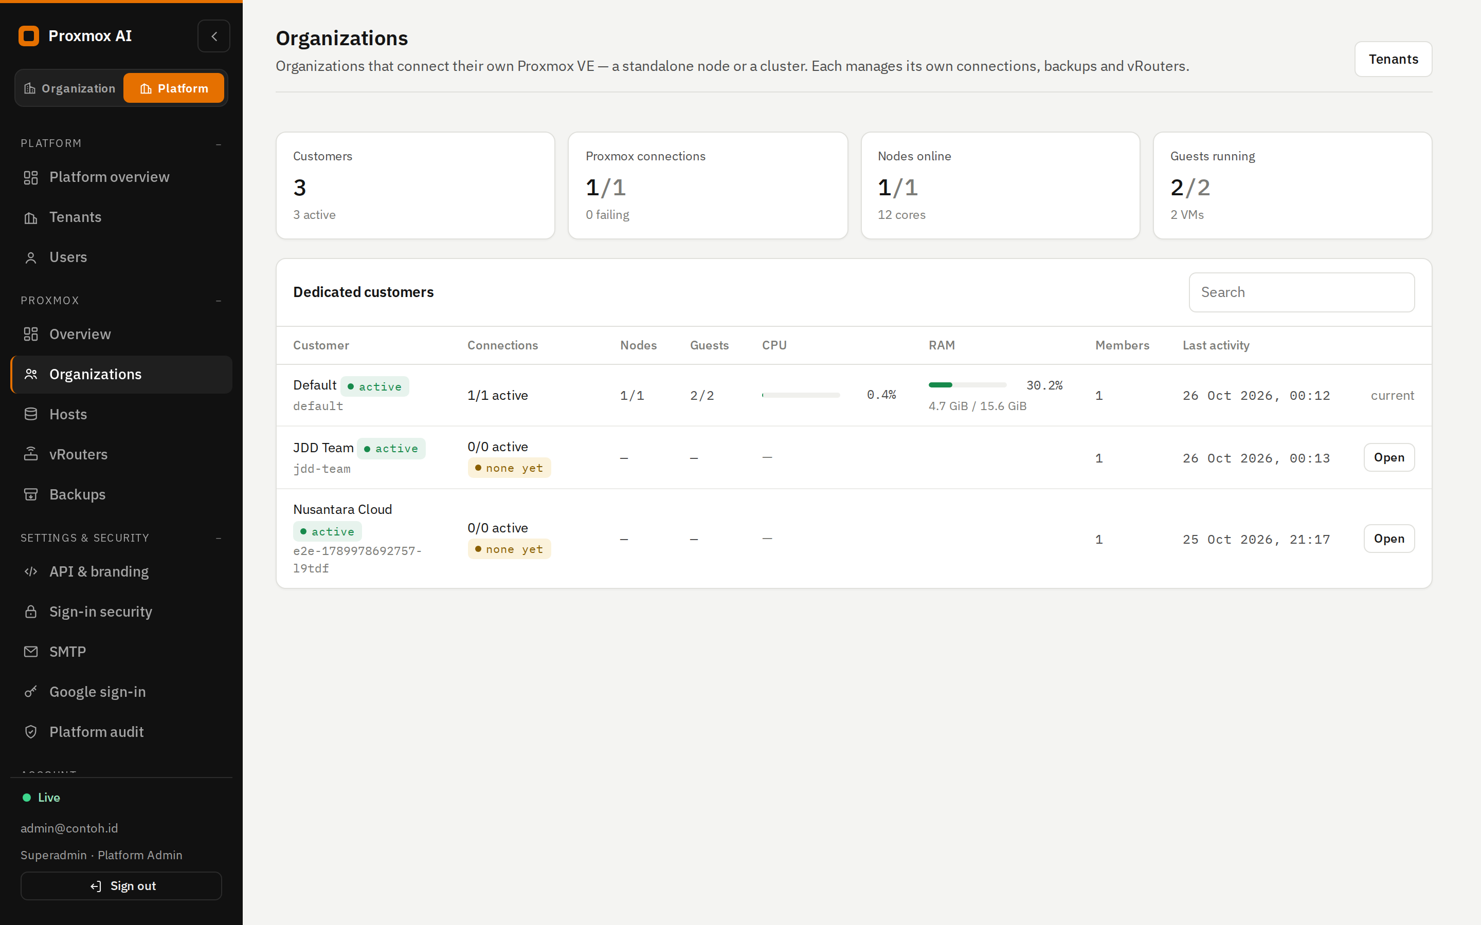The width and height of the screenshot is (1481, 925).
Task: Click the Platform overview grid icon
Action: pos(31,177)
